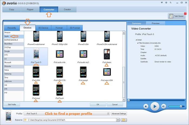
Task: Select BlackBerry in the brand list
Action: 14,44
